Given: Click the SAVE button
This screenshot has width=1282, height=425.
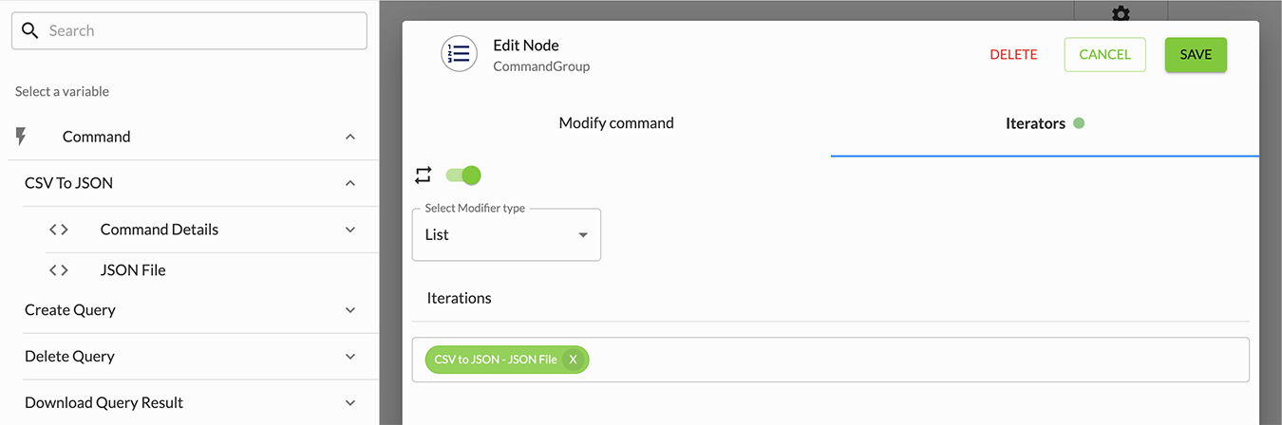Looking at the screenshot, I should [x=1196, y=55].
